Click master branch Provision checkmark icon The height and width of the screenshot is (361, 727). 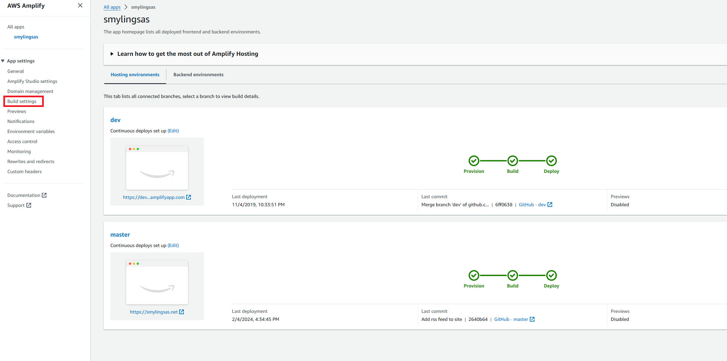[474, 275]
